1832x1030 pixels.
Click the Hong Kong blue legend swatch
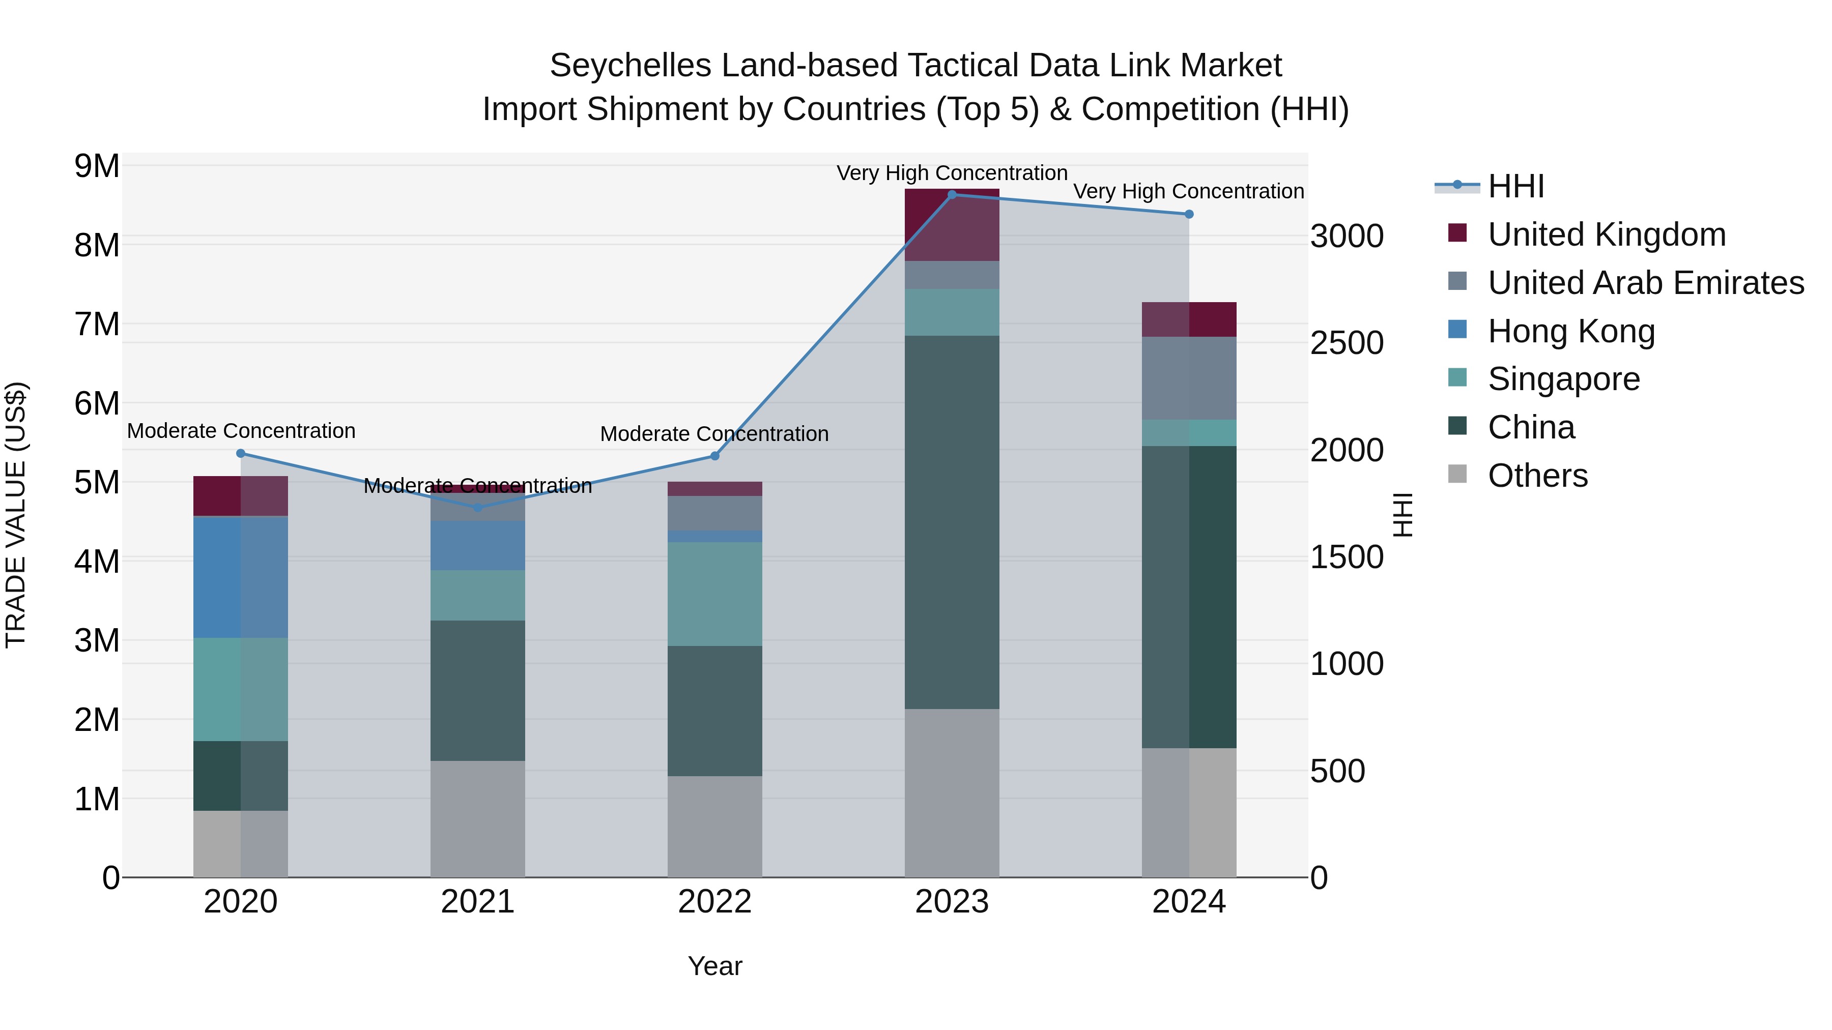(1457, 329)
